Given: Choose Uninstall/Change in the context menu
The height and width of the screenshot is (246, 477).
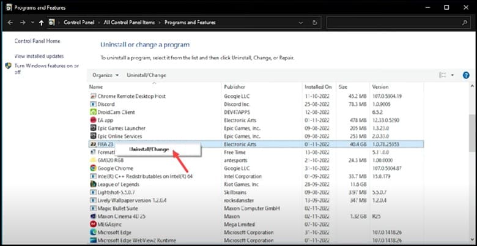Looking at the screenshot, I should click(149, 149).
